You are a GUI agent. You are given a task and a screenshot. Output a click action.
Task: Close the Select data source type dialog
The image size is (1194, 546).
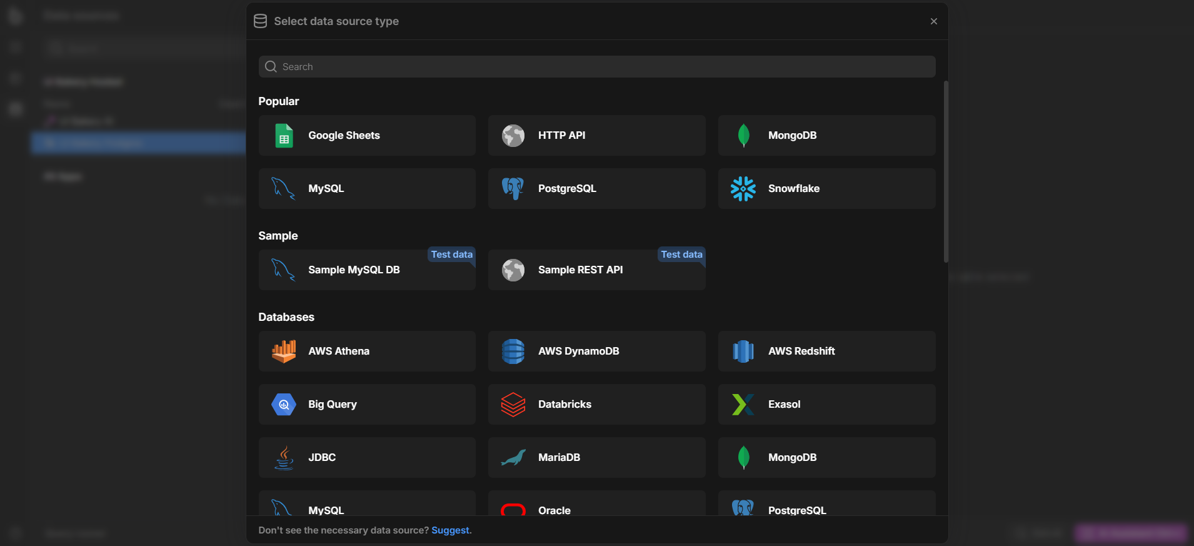coord(934,21)
